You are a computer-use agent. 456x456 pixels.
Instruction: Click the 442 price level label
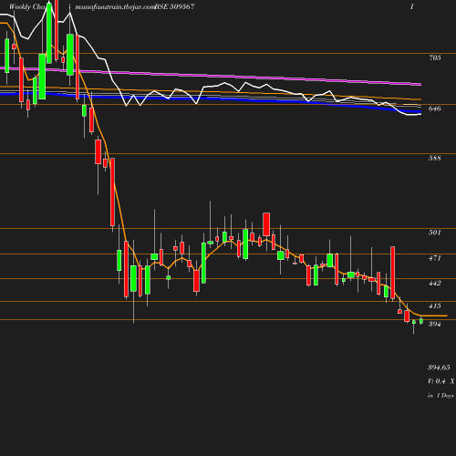pos(435,284)
